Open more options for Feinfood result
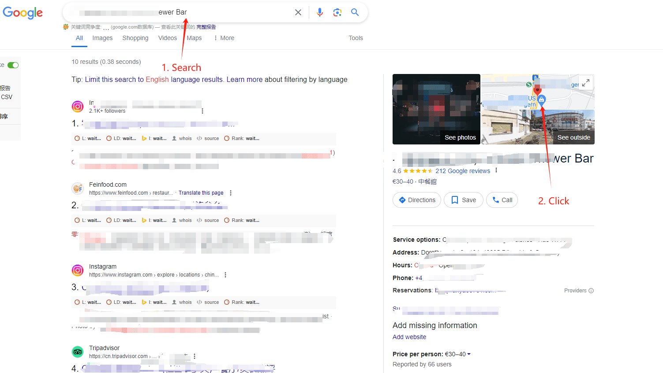Image resolution: width=663 pixels, height=373 pixels. [231, 193]
